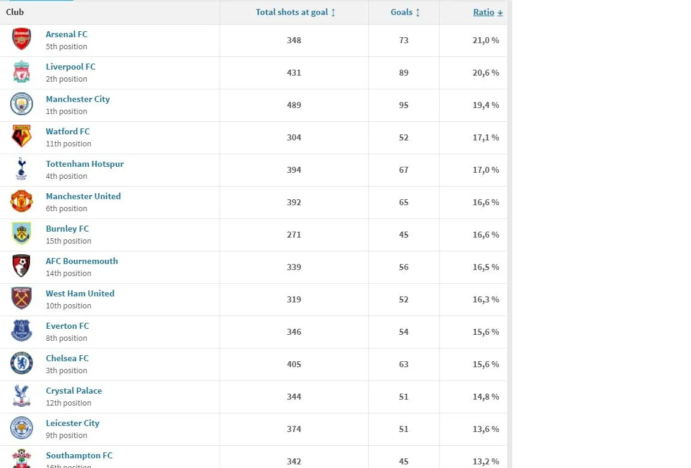The width and height of the screenshot is (691, 468).
Task: Click the Manchester United club crest
Action: point(22,202)
